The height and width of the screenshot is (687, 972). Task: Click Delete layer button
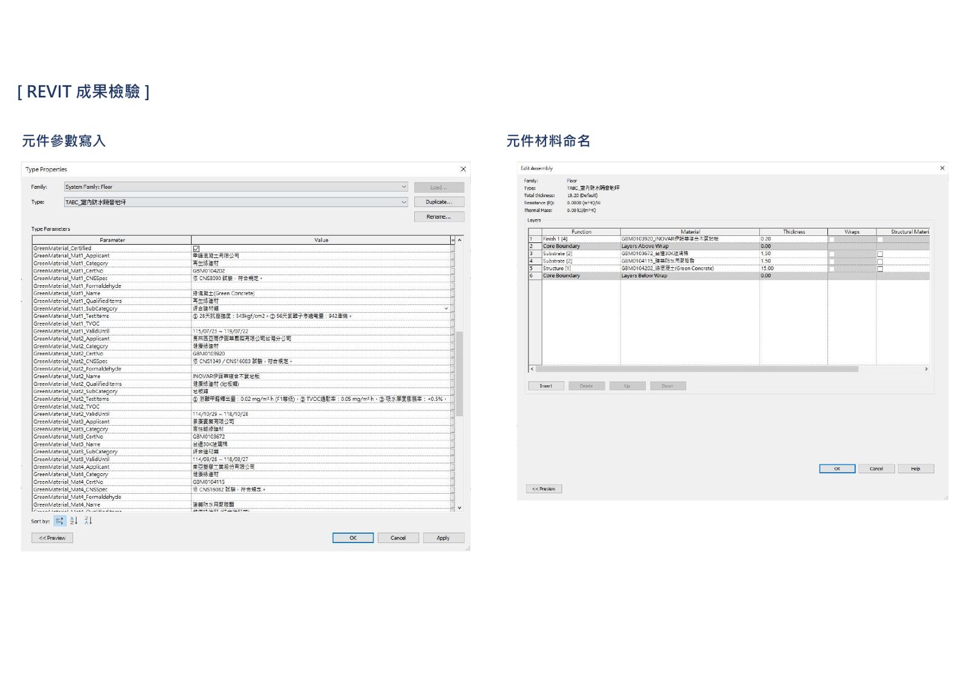(x=586, y=386)
